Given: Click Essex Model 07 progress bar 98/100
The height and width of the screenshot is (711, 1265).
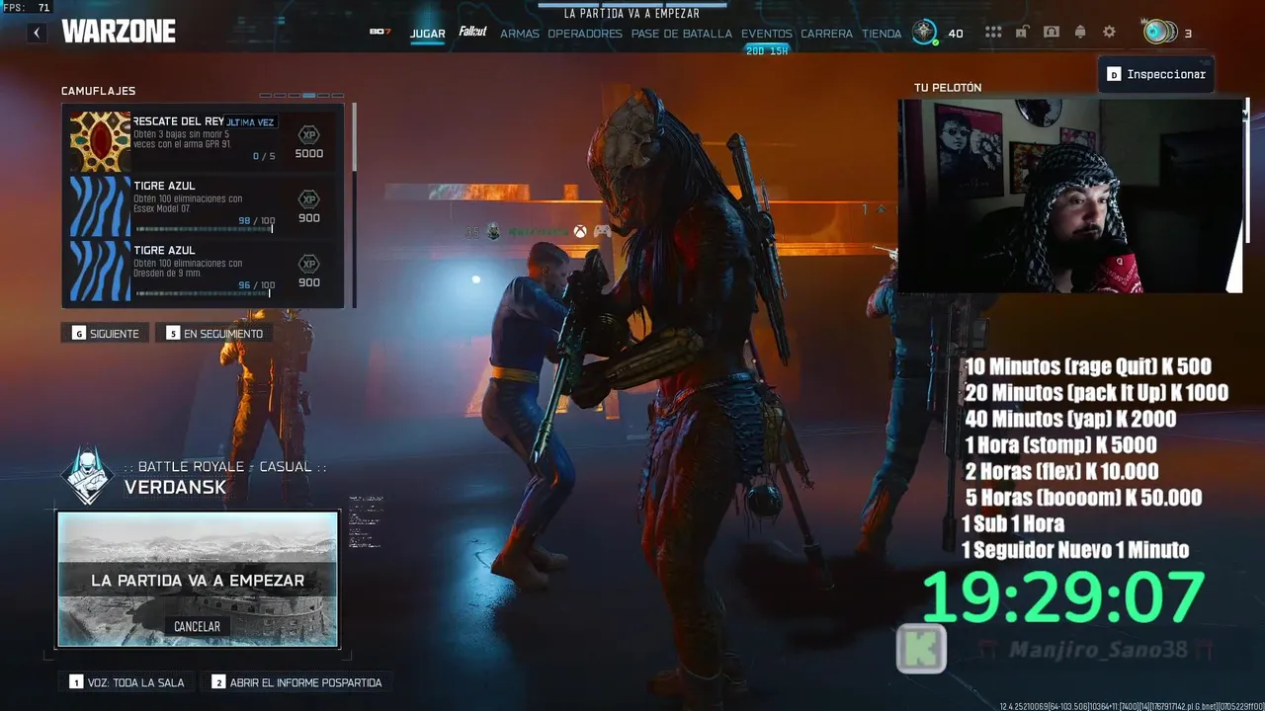Looking at the screenshot, I should click(x=204, y=229).
